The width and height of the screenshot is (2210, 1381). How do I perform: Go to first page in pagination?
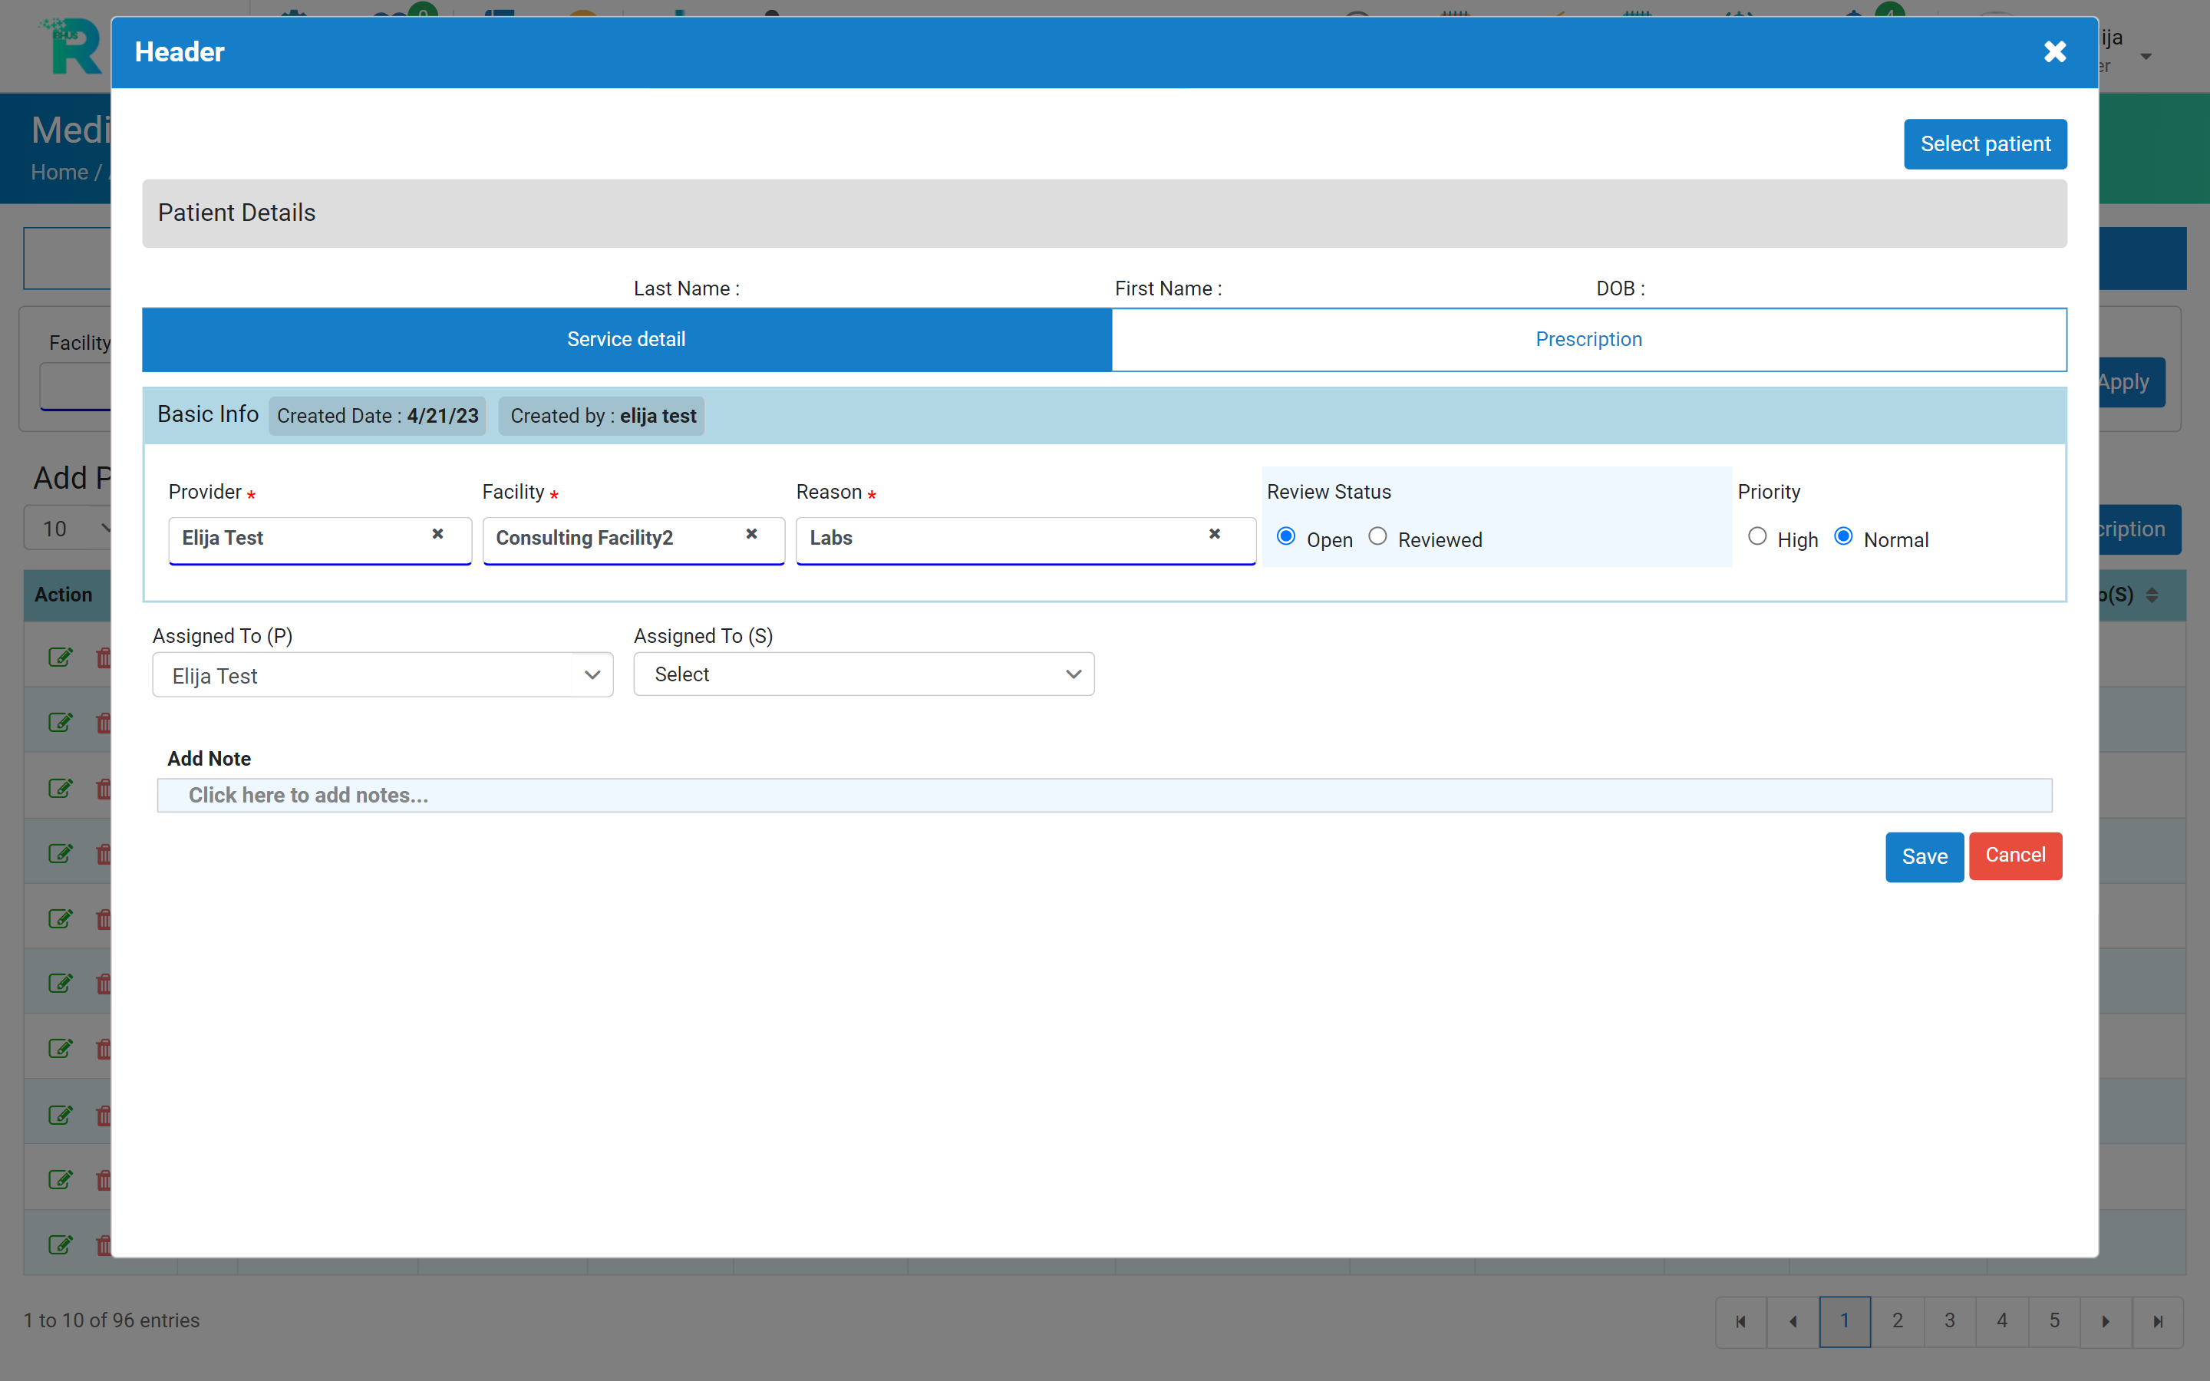[1740, 1320]
